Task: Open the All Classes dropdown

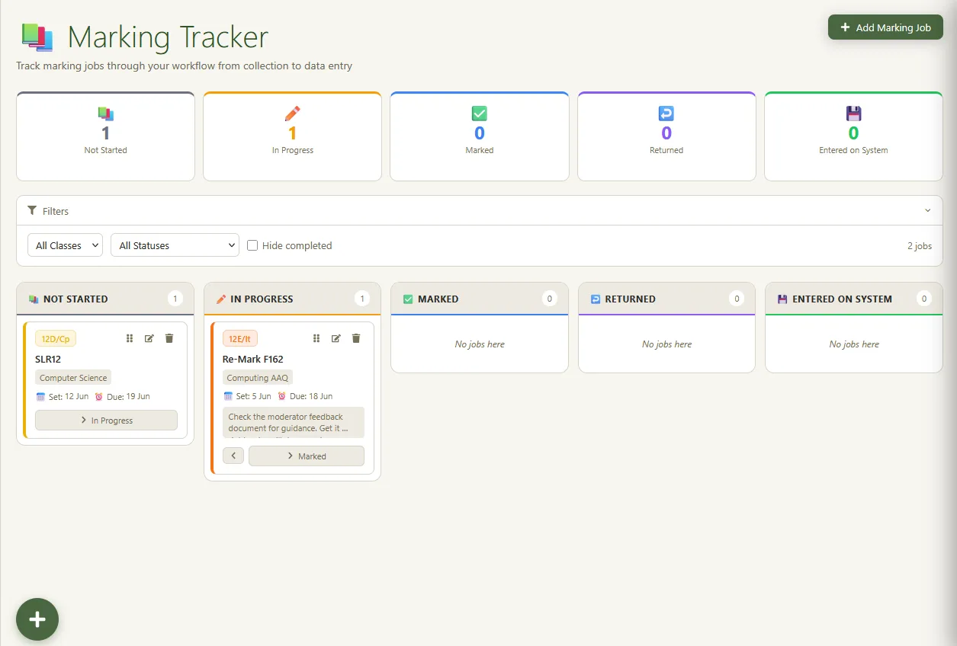Action: [x=65, y=245]
